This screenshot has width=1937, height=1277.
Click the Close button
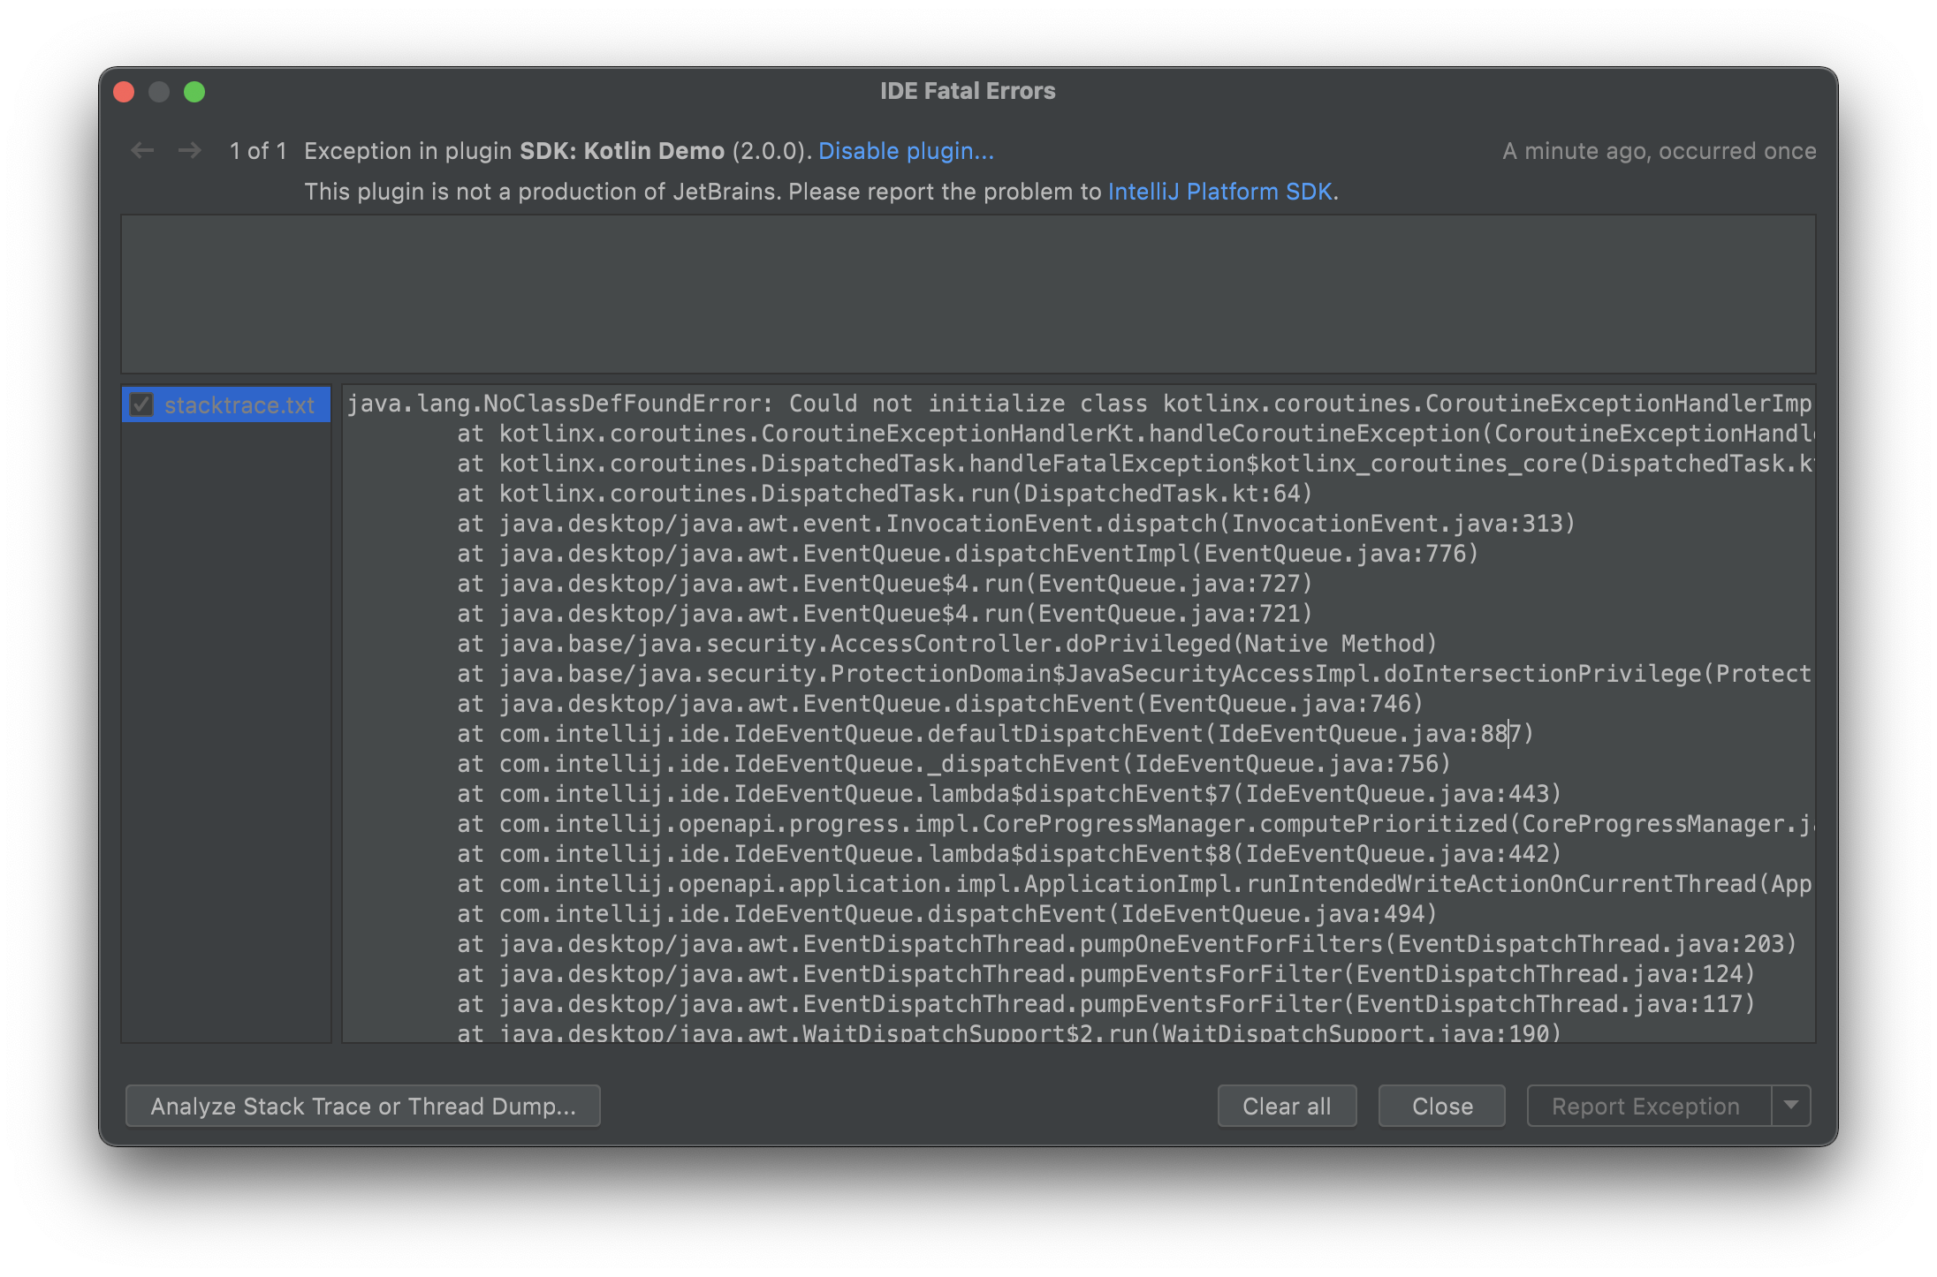pyautogui.click(x=1442, y=1106)
